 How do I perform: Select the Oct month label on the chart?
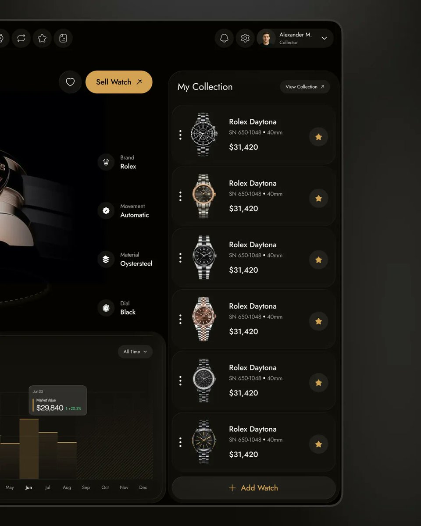coord(105,487)
